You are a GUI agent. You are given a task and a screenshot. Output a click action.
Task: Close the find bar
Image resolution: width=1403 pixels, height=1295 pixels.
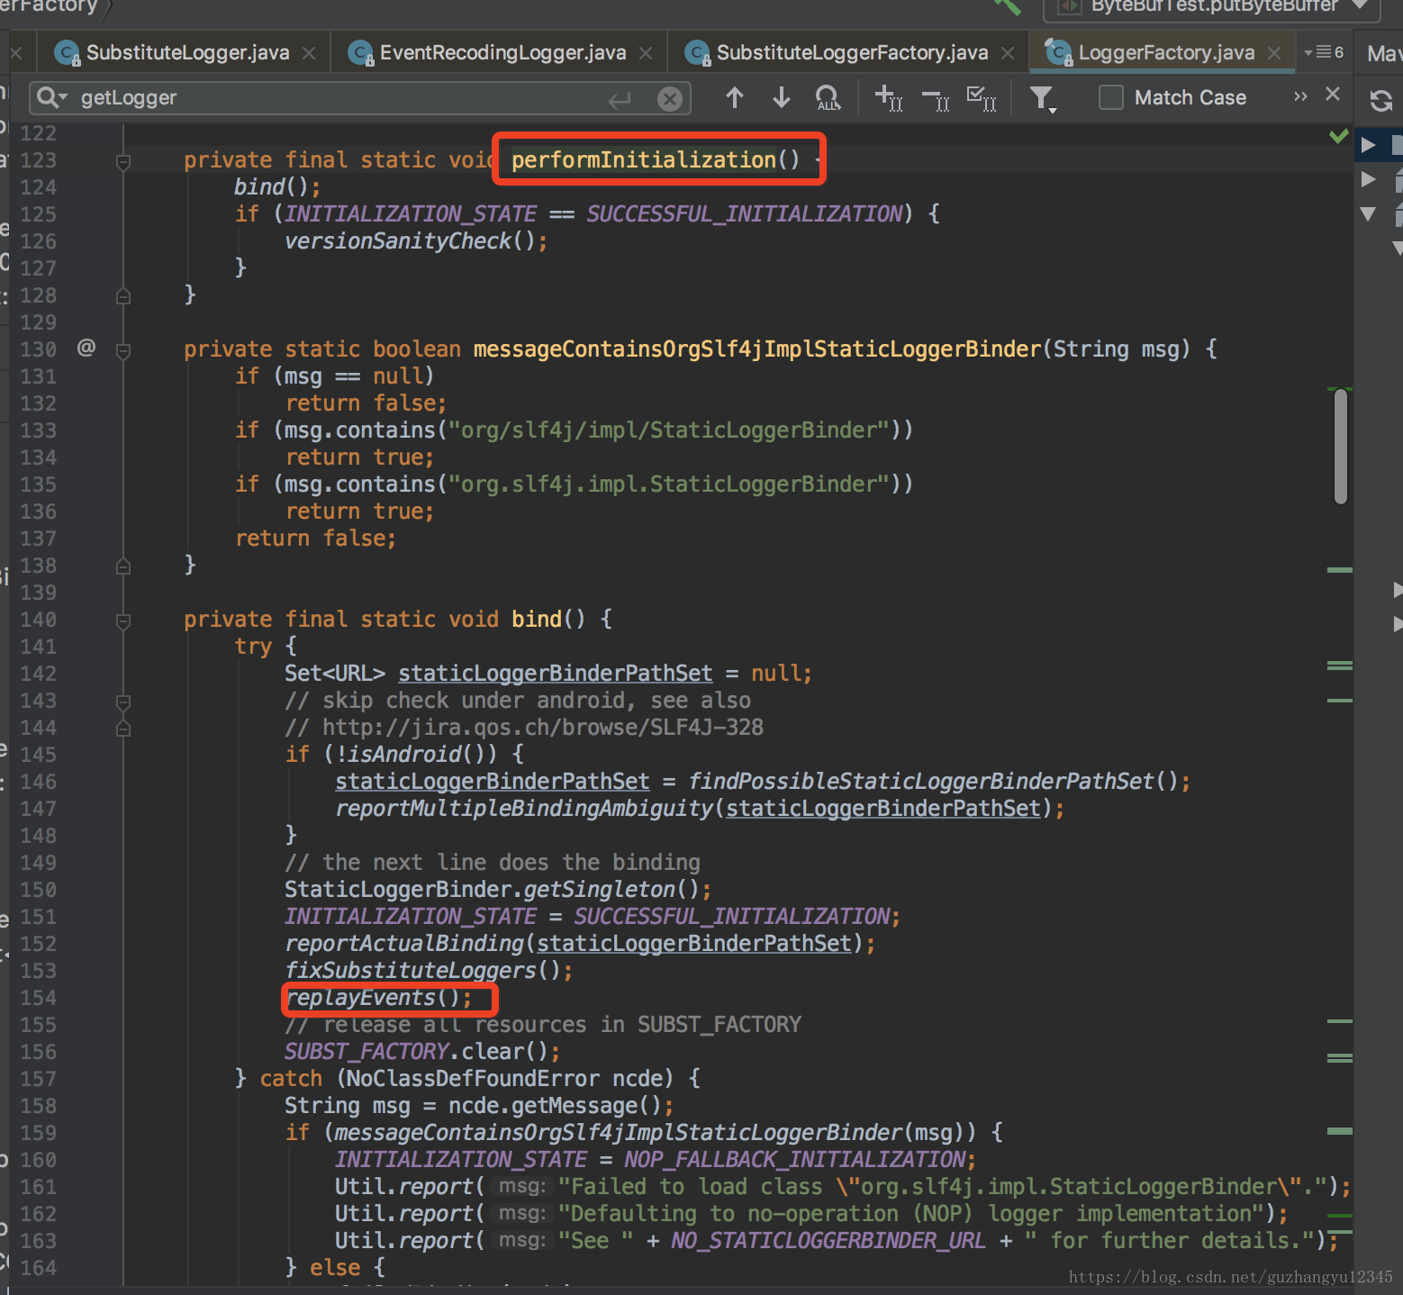point(1333,94)
